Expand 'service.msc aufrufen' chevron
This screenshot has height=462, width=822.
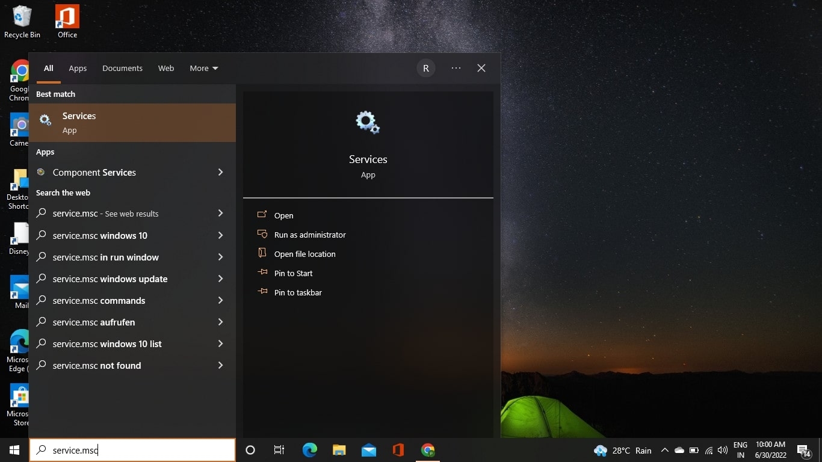220,322
